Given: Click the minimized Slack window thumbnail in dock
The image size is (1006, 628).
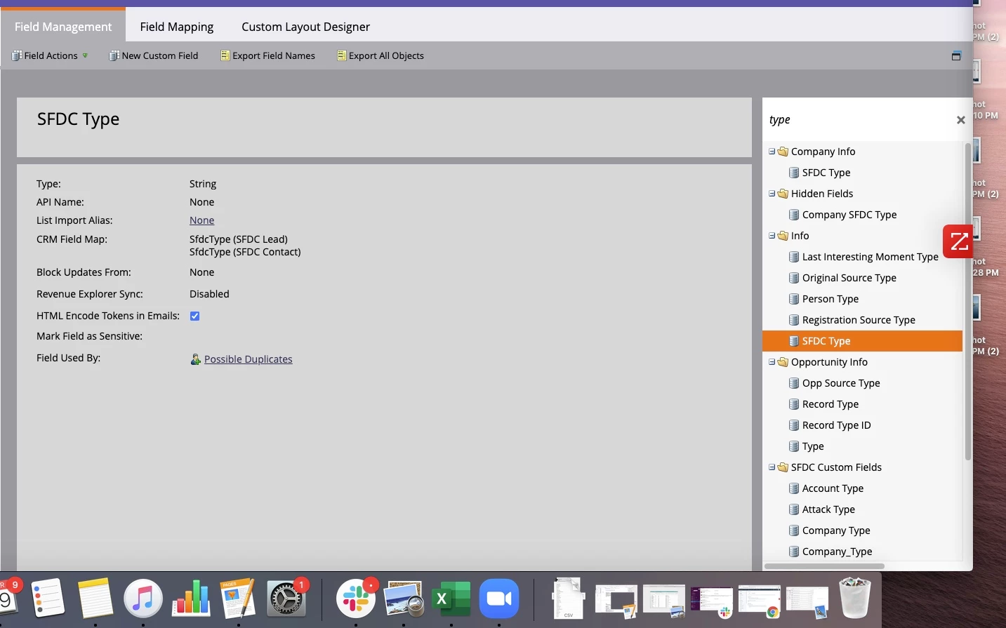Looking at the screenshot, I should (x=712, y=602).
